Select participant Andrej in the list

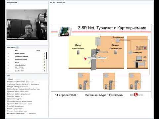(17, 62)
